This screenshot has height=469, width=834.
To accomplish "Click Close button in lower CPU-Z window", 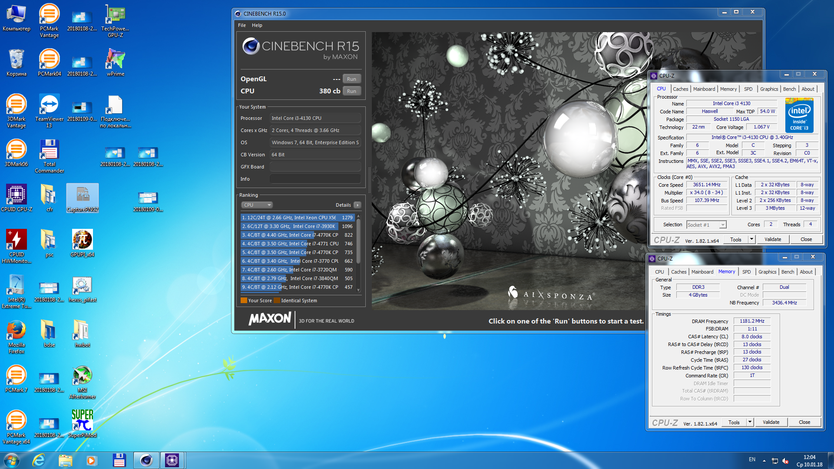I will (x=804, y=423).
